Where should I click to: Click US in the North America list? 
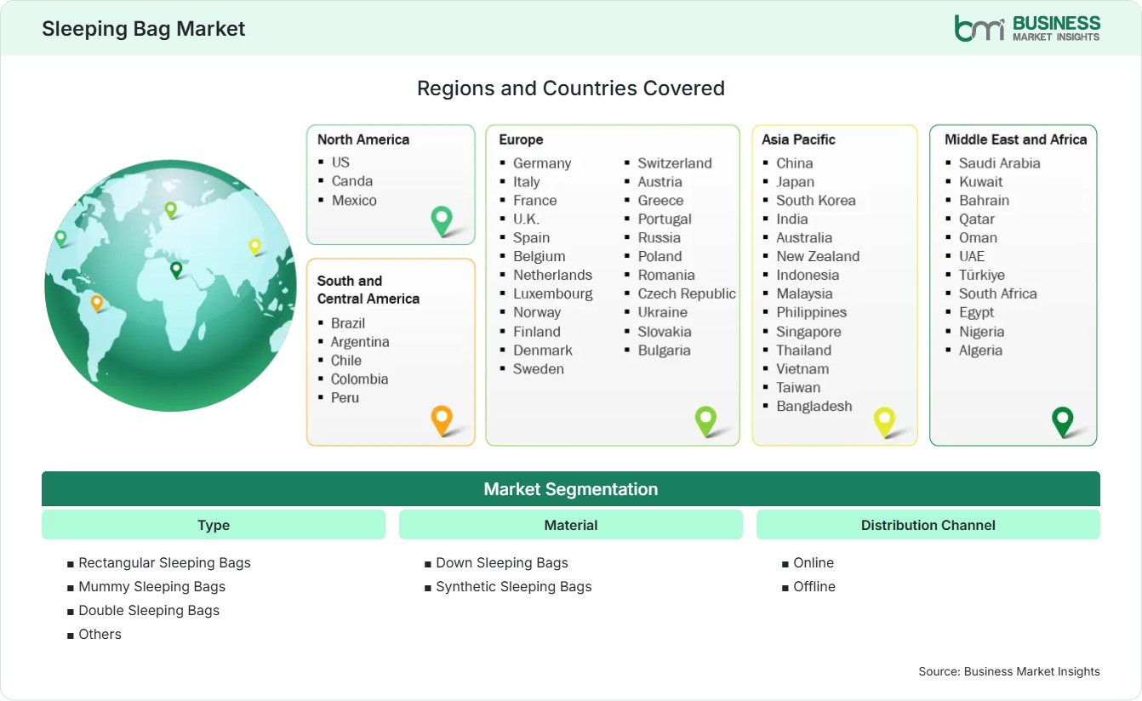340,162
